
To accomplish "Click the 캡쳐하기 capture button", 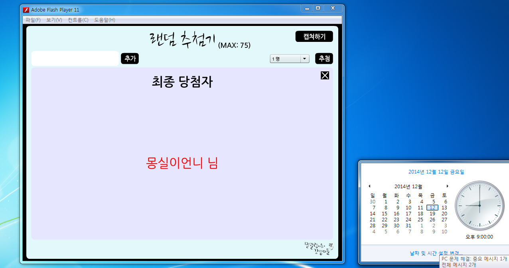I will pos(314,36).
